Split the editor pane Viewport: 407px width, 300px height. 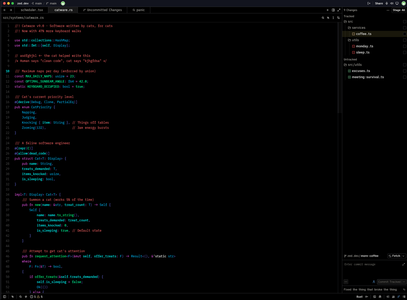[333, 10]
